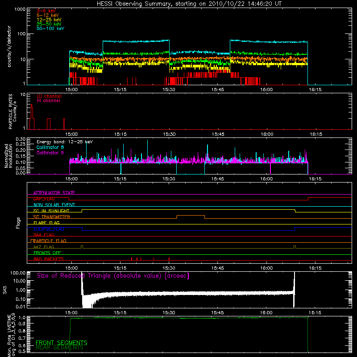
Task: Click the ECLIPSE_FLAG label
Action: tap(49, 229)
